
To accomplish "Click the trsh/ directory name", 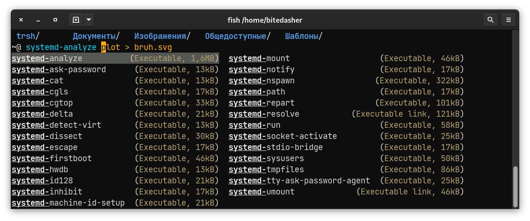I will [x=28, y=36].
